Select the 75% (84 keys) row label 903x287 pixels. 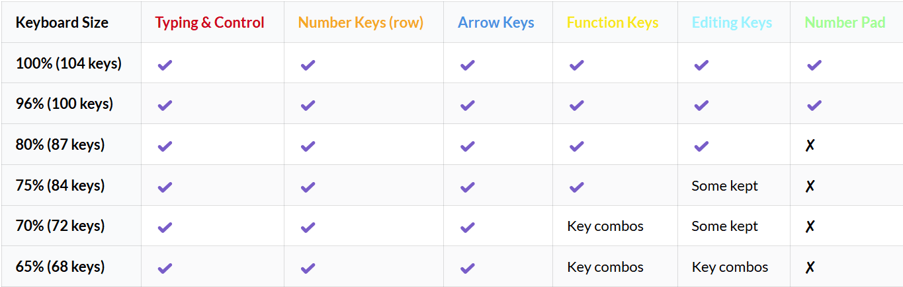(60, 185)
